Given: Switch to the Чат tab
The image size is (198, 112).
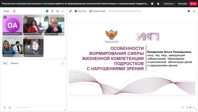Looking at the screenshot, I should [x=5, y=63].
